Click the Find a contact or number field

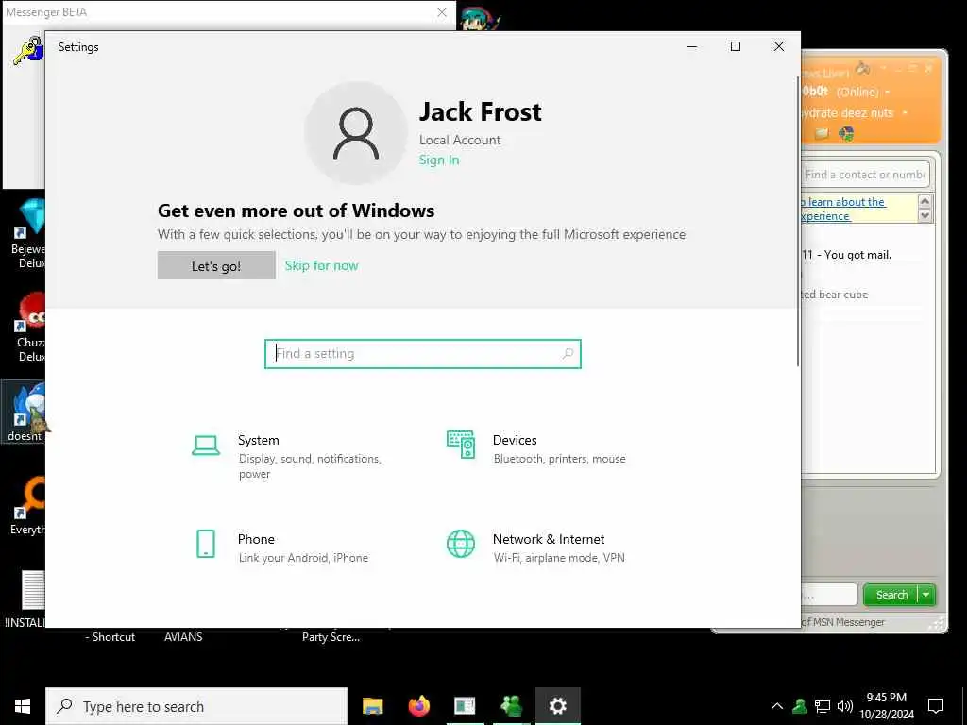865,175
